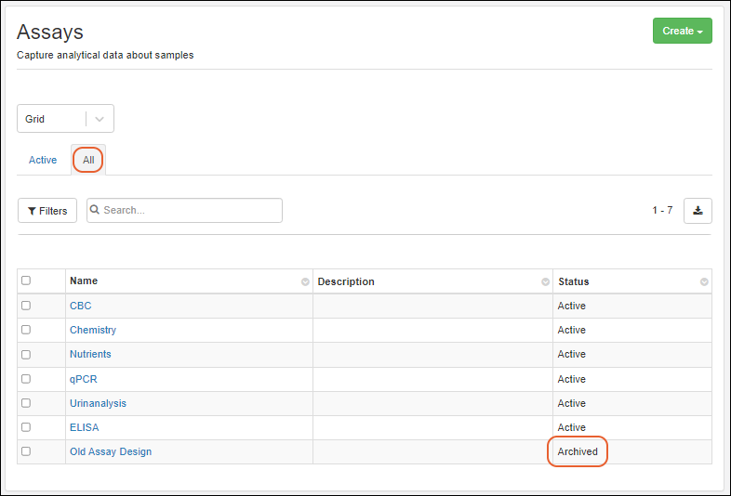731x496 pixels.
Task: Open the Chemistry assay link
Action: (x=93, y=330)
